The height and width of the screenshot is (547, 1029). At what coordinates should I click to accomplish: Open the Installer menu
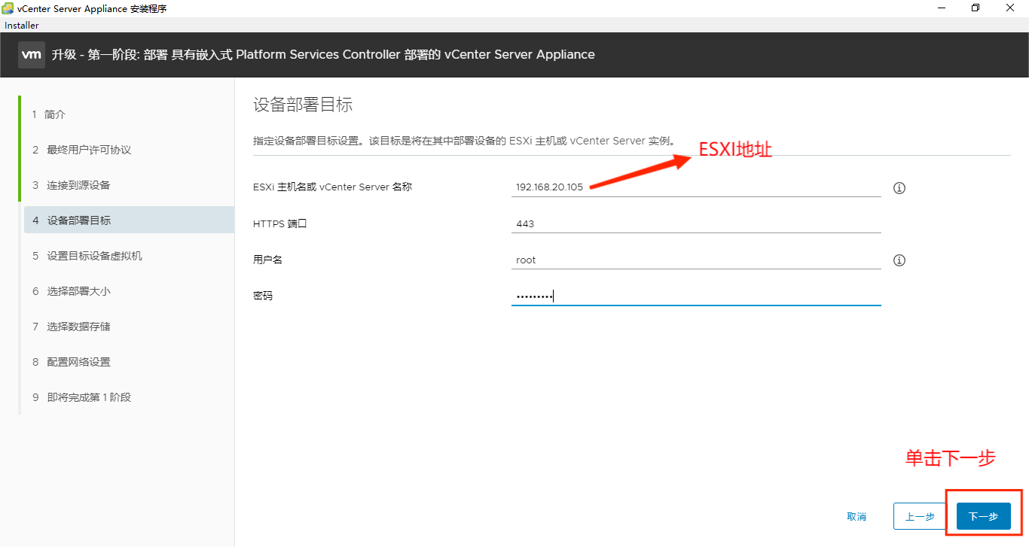(22, 25)
